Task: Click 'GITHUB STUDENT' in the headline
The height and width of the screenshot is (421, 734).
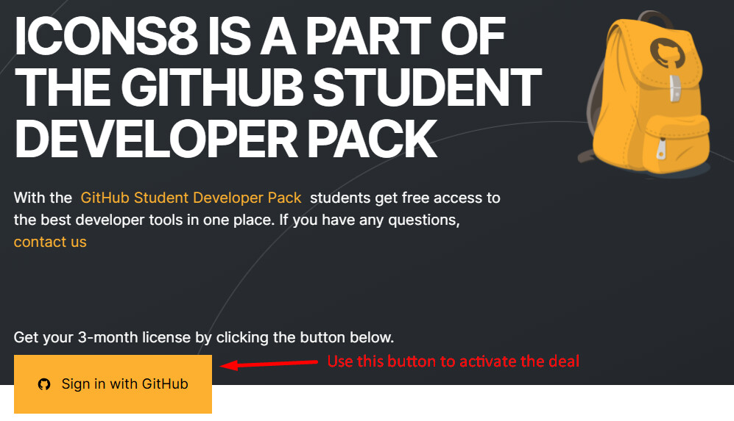Action: coord(331,87)
